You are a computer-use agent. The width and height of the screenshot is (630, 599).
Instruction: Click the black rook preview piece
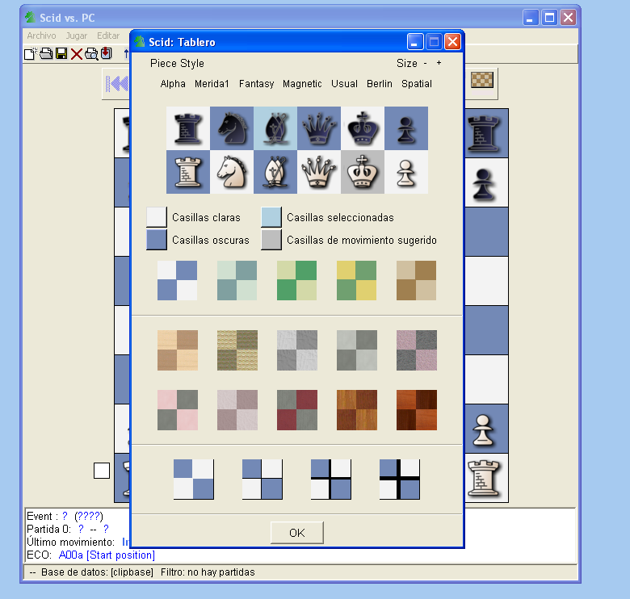(188, 128)
